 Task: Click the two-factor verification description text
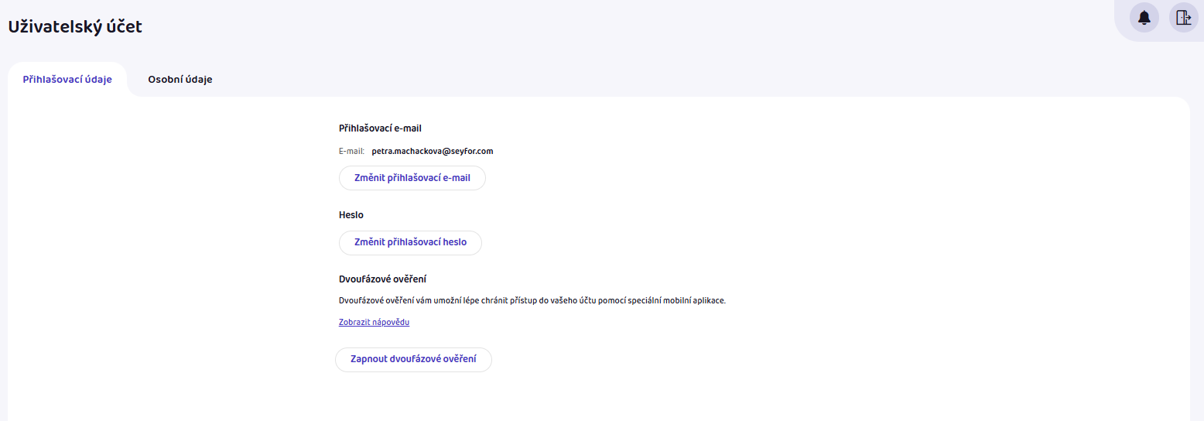(x=532, y=300)
